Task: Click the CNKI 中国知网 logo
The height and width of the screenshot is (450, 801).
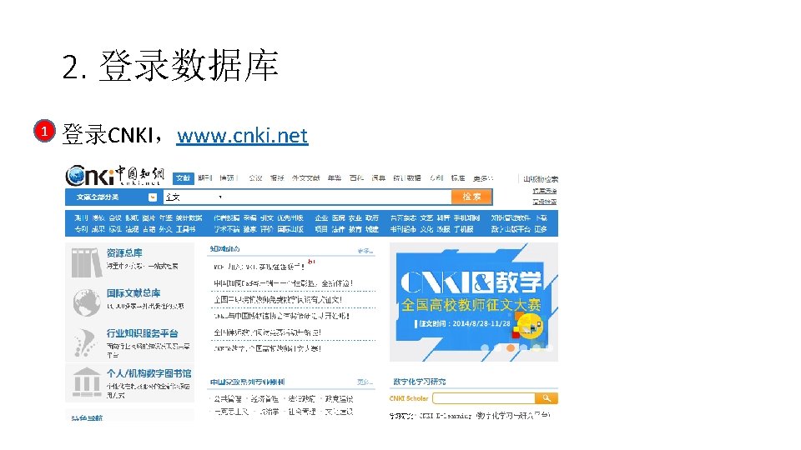Action: tap(115, 175)
